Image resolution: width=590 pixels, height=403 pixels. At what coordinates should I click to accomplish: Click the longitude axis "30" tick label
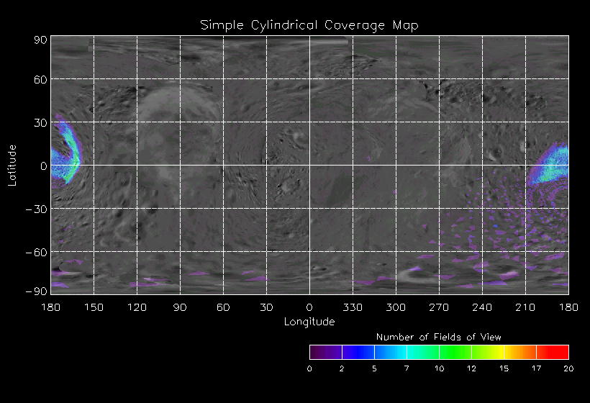click(x=266, y=307)
